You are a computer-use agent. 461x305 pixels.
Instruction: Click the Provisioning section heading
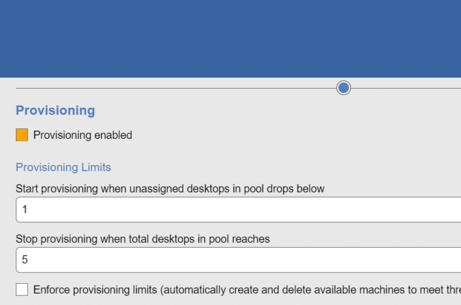tap(56, 111)
